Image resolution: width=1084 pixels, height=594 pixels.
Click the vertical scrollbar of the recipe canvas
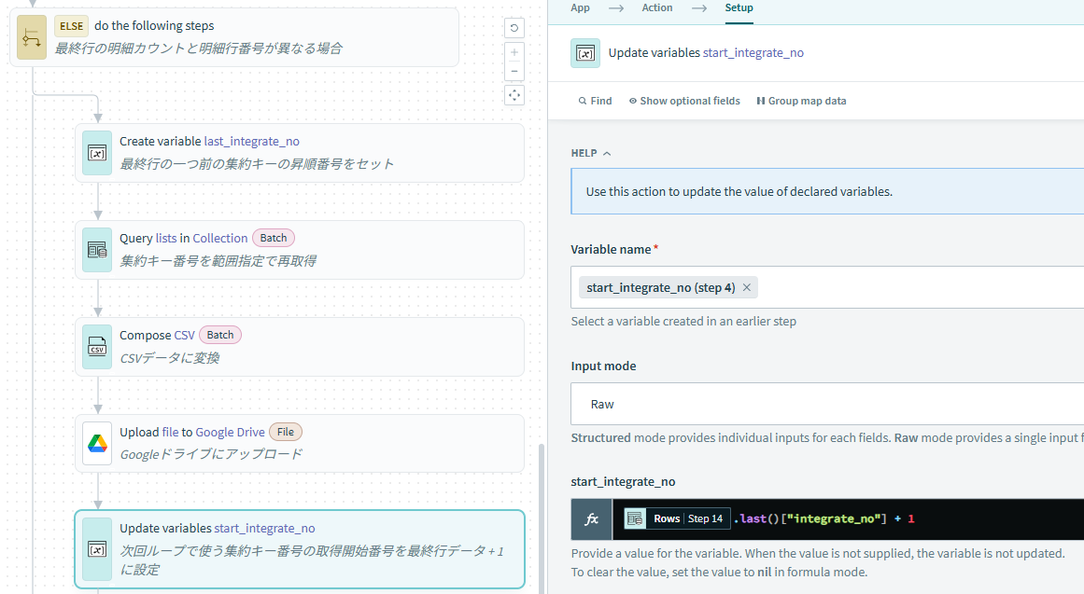[542, 518]
